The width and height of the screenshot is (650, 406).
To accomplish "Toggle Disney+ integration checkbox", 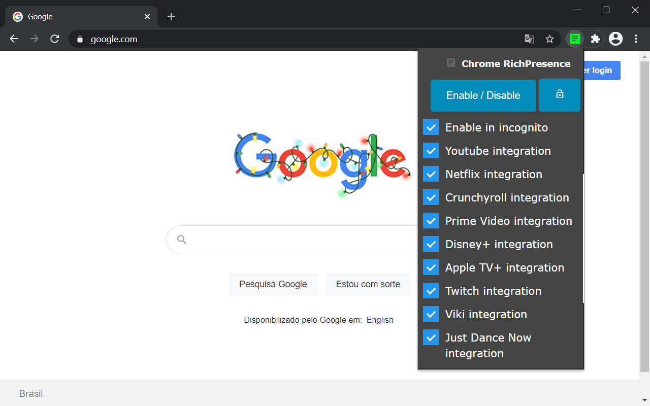I will click(x=431, y=244).
